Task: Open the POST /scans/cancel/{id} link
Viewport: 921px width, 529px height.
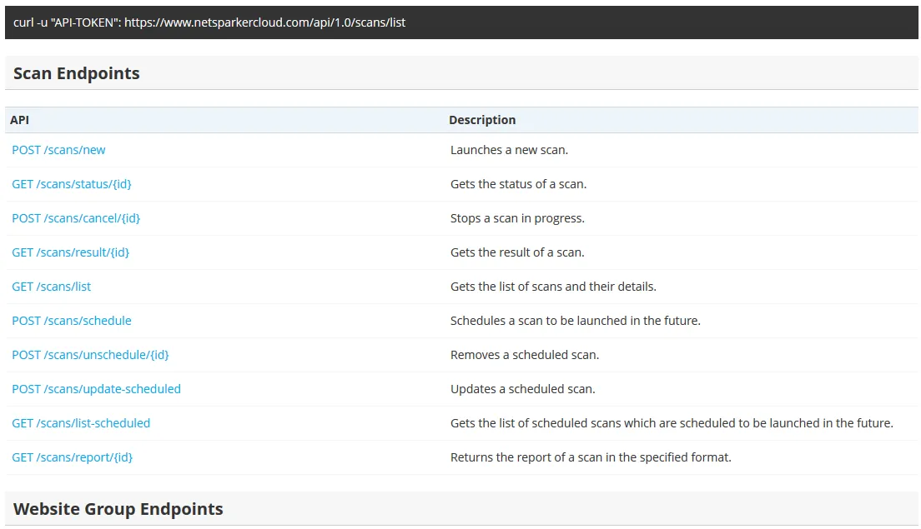Action: (x=76, y=218)
